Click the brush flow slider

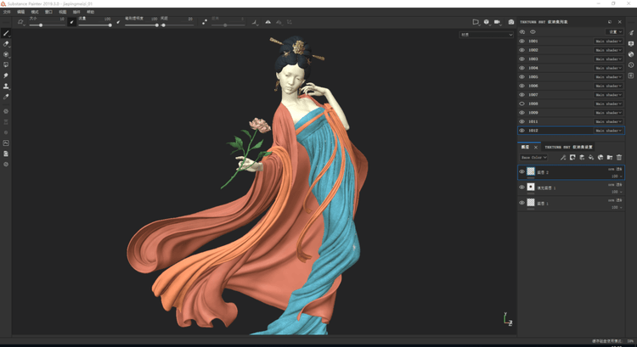tap(95, 25)
